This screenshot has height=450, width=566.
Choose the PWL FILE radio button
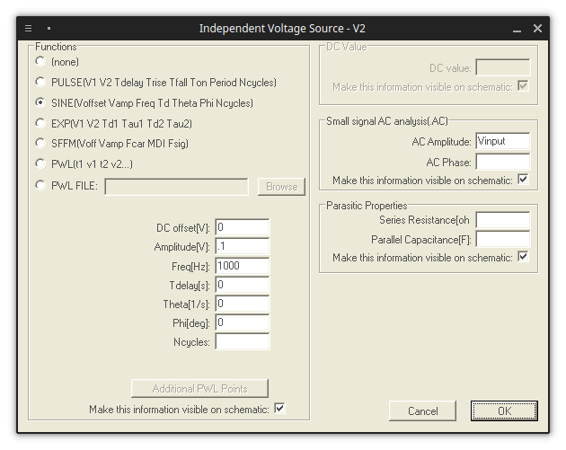click(x=40, y=186)
